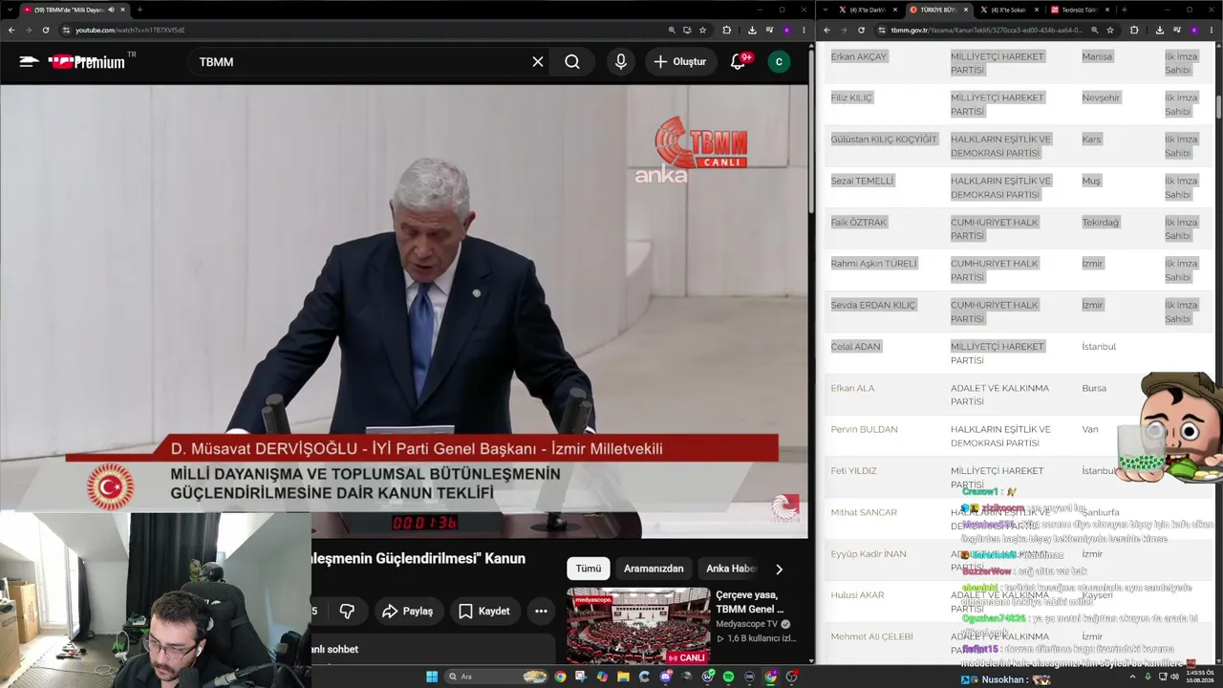The width and height of the screenshot is (1223, 688).
Task: Go back in the YouTube browser window
Action: 11,30
